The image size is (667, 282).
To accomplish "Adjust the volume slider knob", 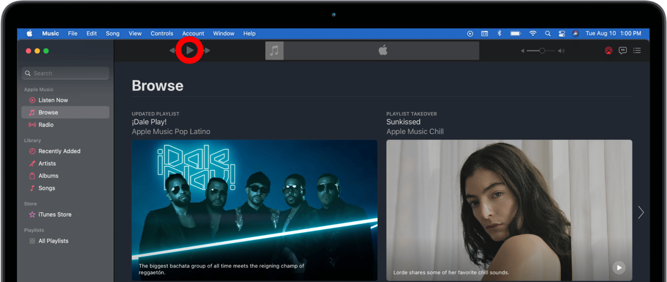I will [x=542, y=50].
